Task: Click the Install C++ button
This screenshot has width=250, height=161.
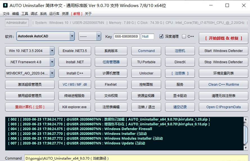Action: click(75, 73)
